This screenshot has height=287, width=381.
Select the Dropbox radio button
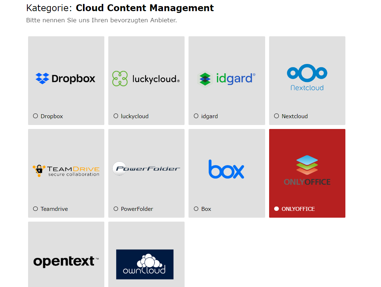pos(36,116)
